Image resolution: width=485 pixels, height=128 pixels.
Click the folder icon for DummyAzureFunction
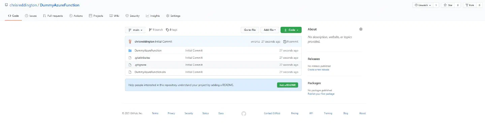[130, 51]
